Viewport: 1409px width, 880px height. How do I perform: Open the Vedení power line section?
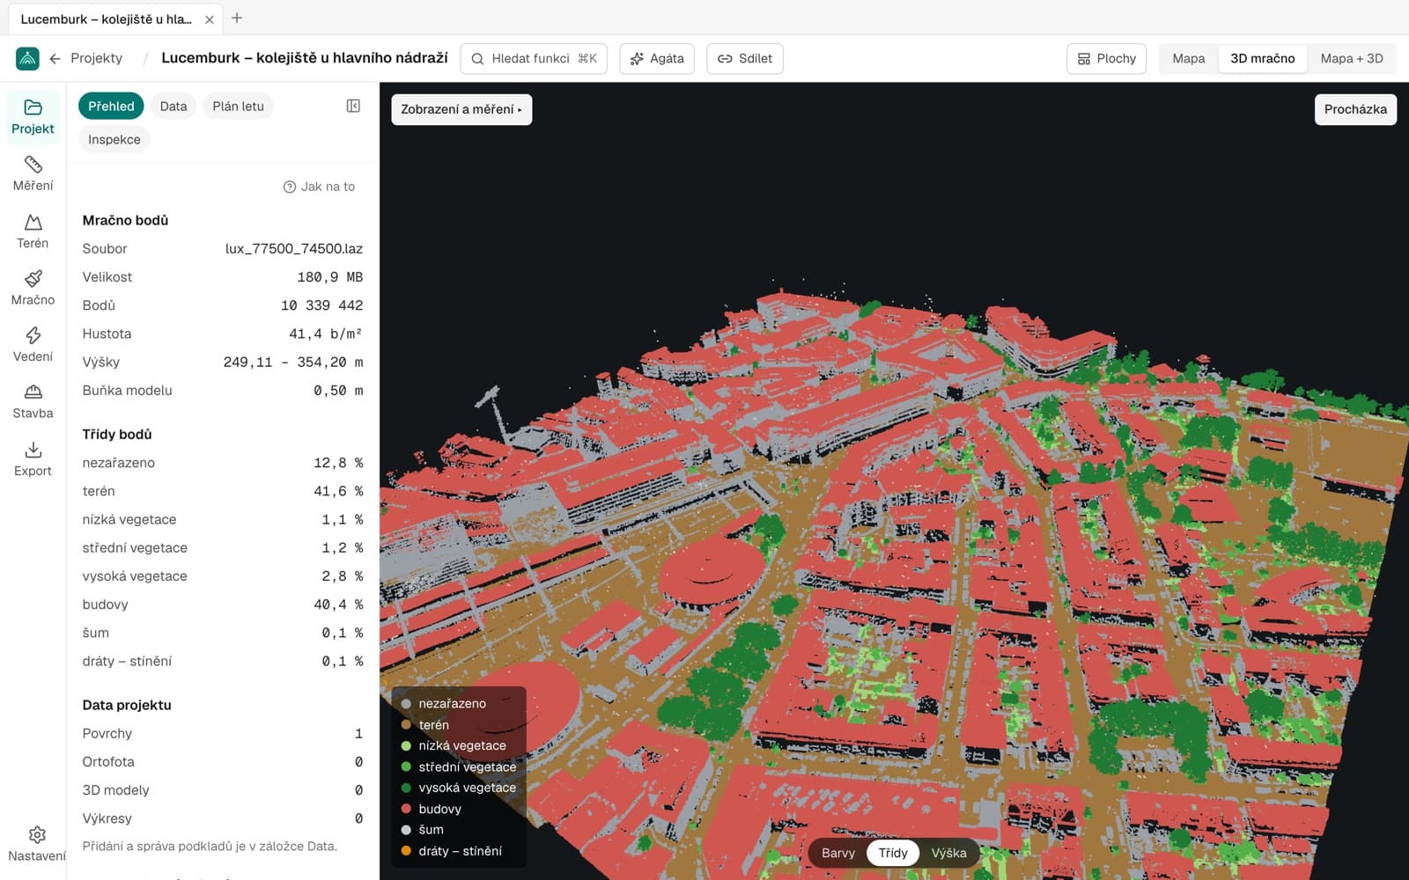(x=33, y=345)
